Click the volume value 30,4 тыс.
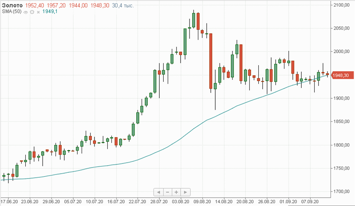 pos(123,5)
